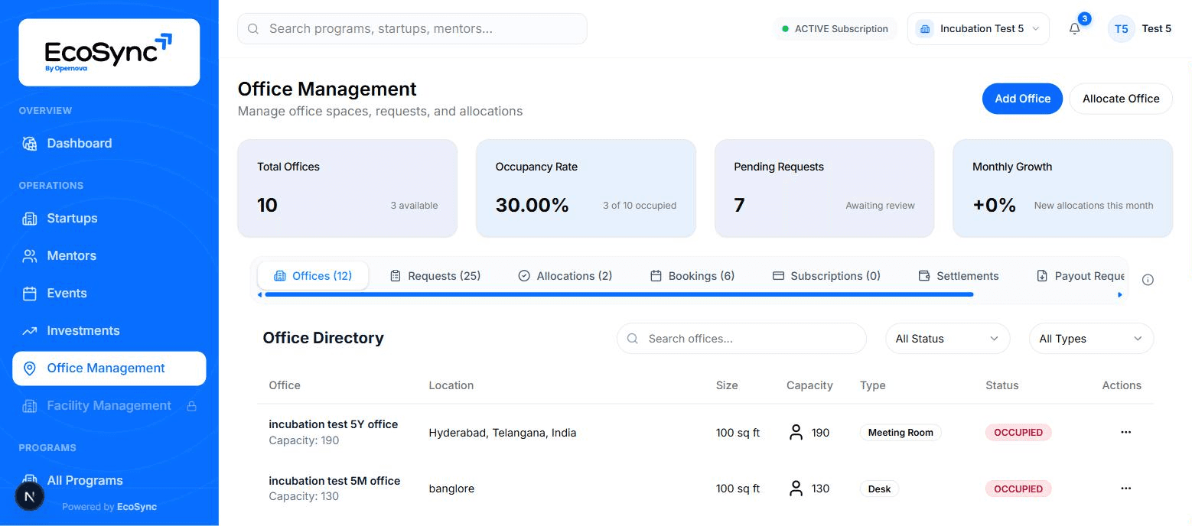Click the capacity person icon next to 130
The width and height of the screenshot is (1192, 526).
coord(796,489)
